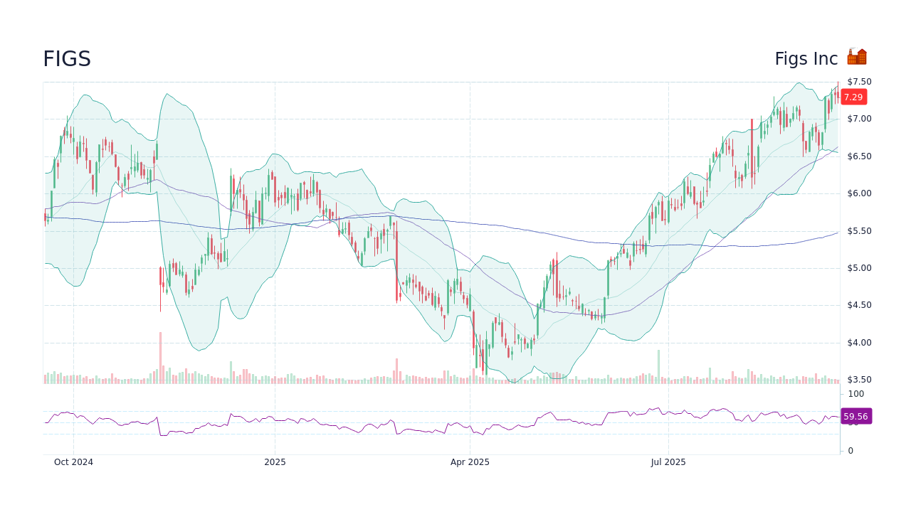Expand the Jul 2025 date label
This screenshot has width=911, height=512.
click(668, 462)
